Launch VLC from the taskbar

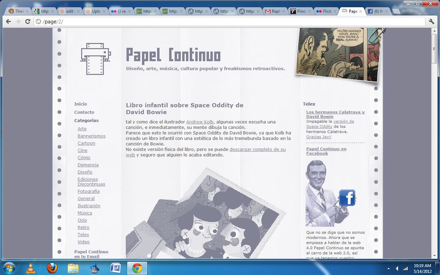[31, 268]
